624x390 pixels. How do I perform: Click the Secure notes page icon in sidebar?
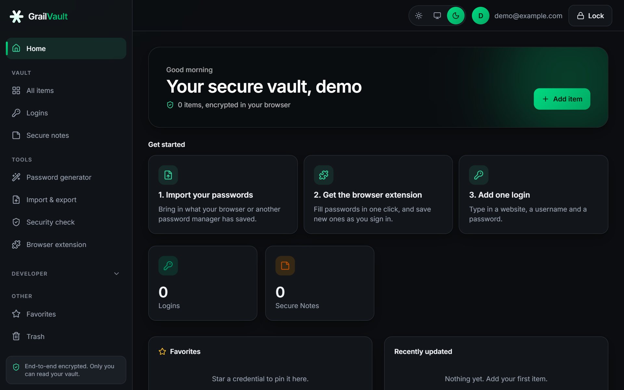click(x=16, y=135)
